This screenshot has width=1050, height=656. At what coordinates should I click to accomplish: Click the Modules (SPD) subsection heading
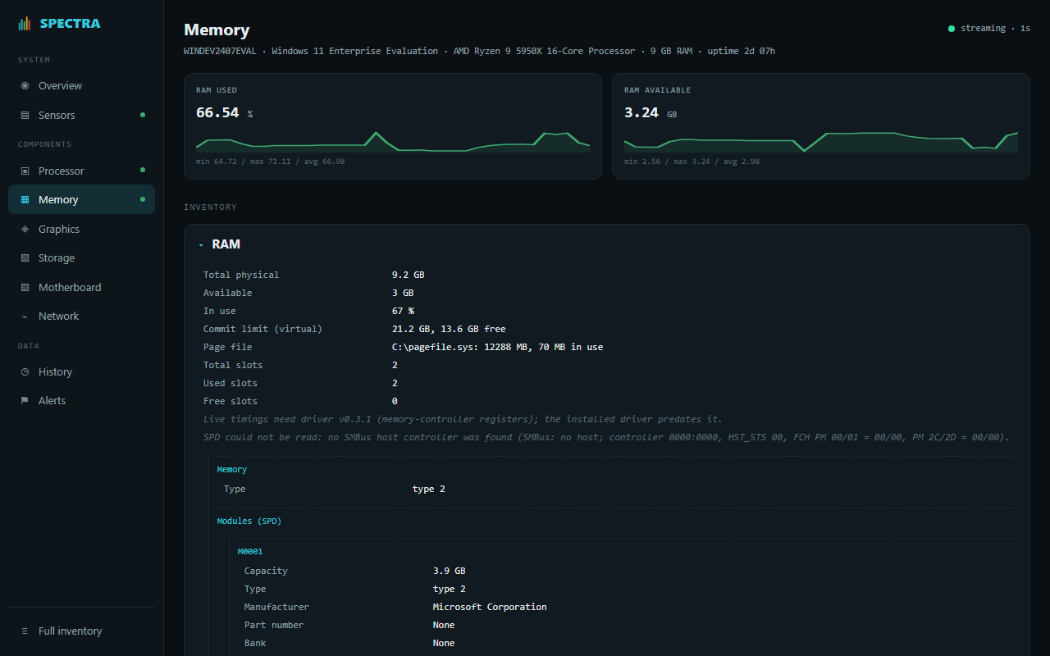tap(249, 521)
